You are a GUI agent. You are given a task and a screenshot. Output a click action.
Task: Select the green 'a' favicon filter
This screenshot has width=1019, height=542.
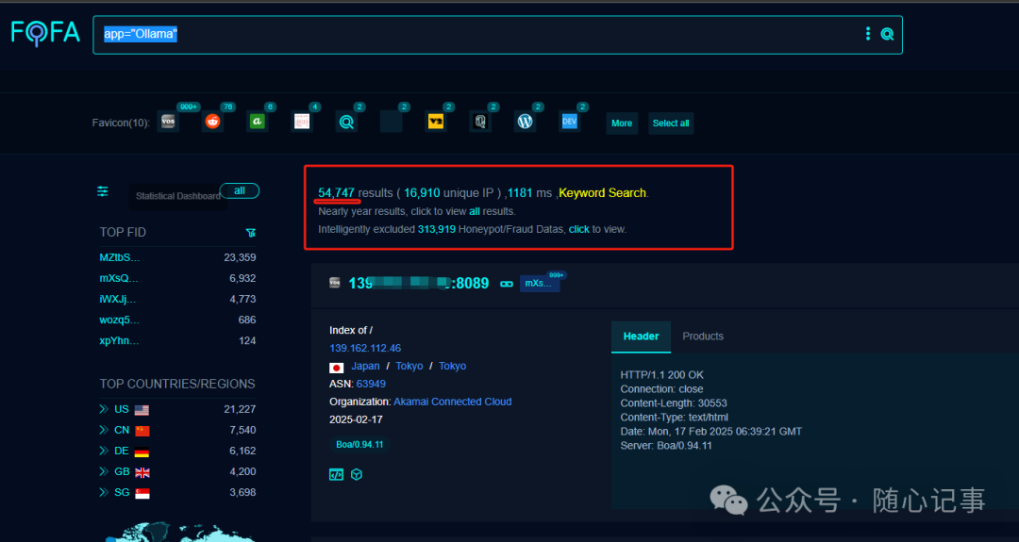click(257, 122)
